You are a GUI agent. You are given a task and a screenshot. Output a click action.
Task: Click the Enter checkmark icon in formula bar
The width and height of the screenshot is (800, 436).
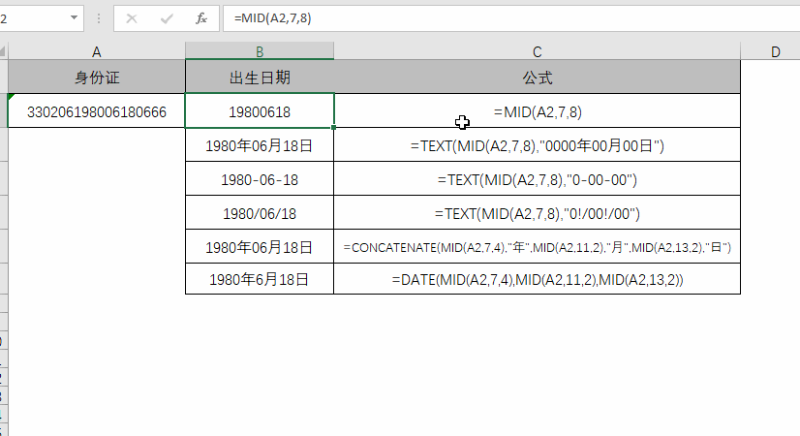166,18
